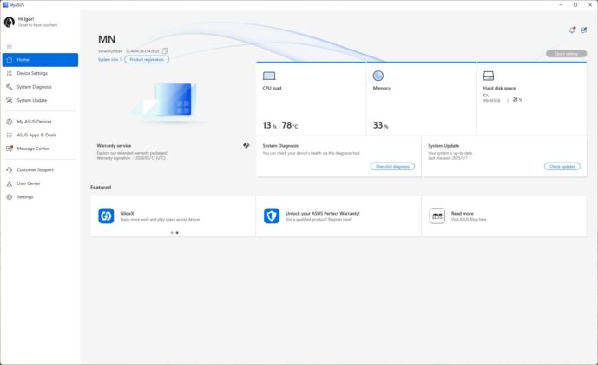Click the Settings gear icon

[10, 197]
